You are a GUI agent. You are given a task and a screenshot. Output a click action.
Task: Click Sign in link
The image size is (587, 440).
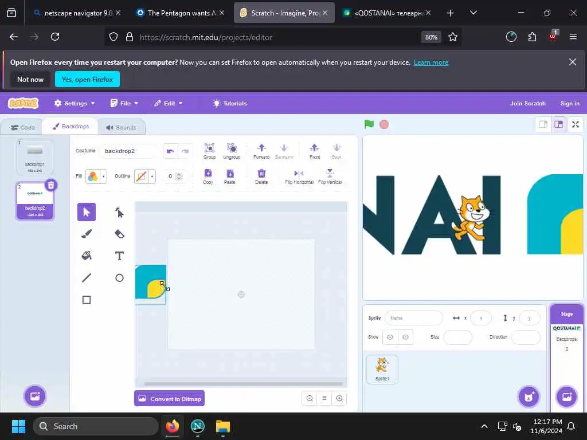point(570,103)
